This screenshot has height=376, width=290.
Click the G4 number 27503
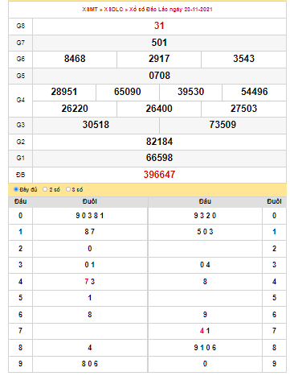(x=243, y=109)
